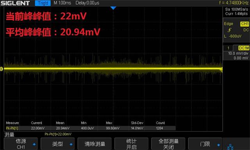This screenshot has width=250, height=150.
Task: Toggle the channel 1 tab
Action: click(228, 48)
